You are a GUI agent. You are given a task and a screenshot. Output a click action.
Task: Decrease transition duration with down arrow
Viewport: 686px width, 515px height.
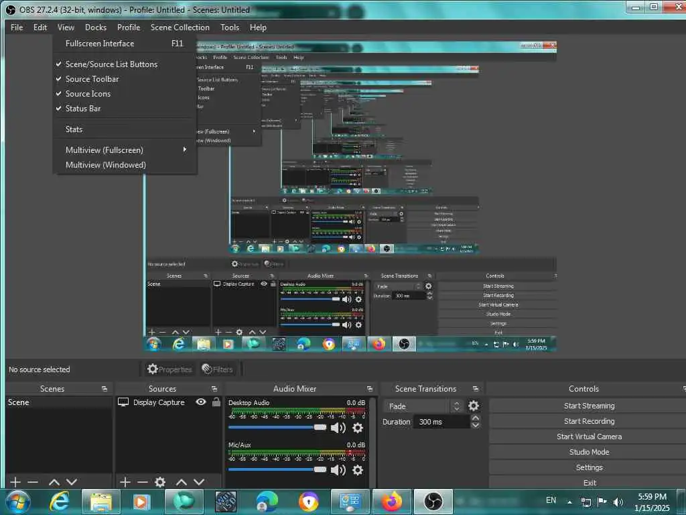(x=476, y=425)
